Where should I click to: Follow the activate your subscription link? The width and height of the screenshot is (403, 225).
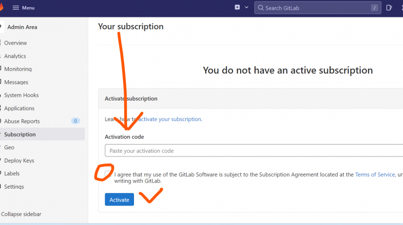[169, 119]
